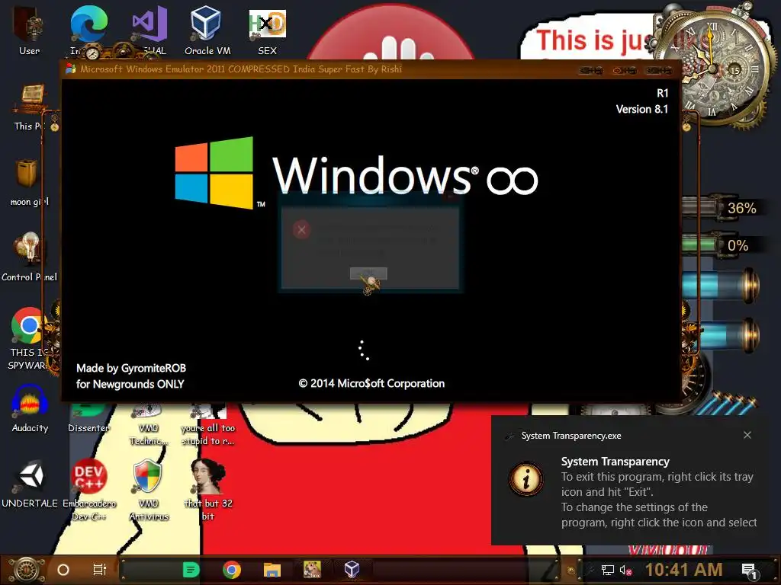Click '© 2014 Micro$oft Corporation' text

(x=371, y=384)
